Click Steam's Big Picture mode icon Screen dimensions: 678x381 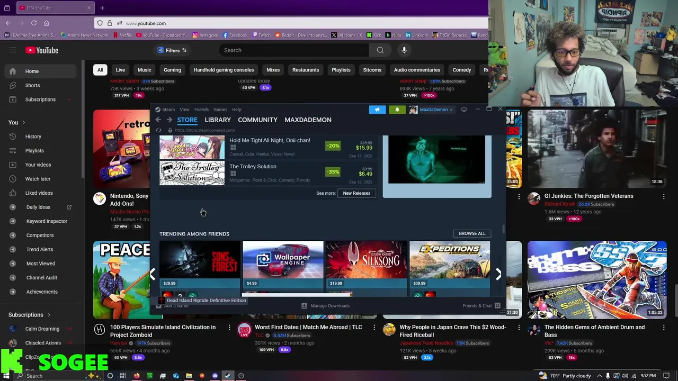(x=464, y=110)
